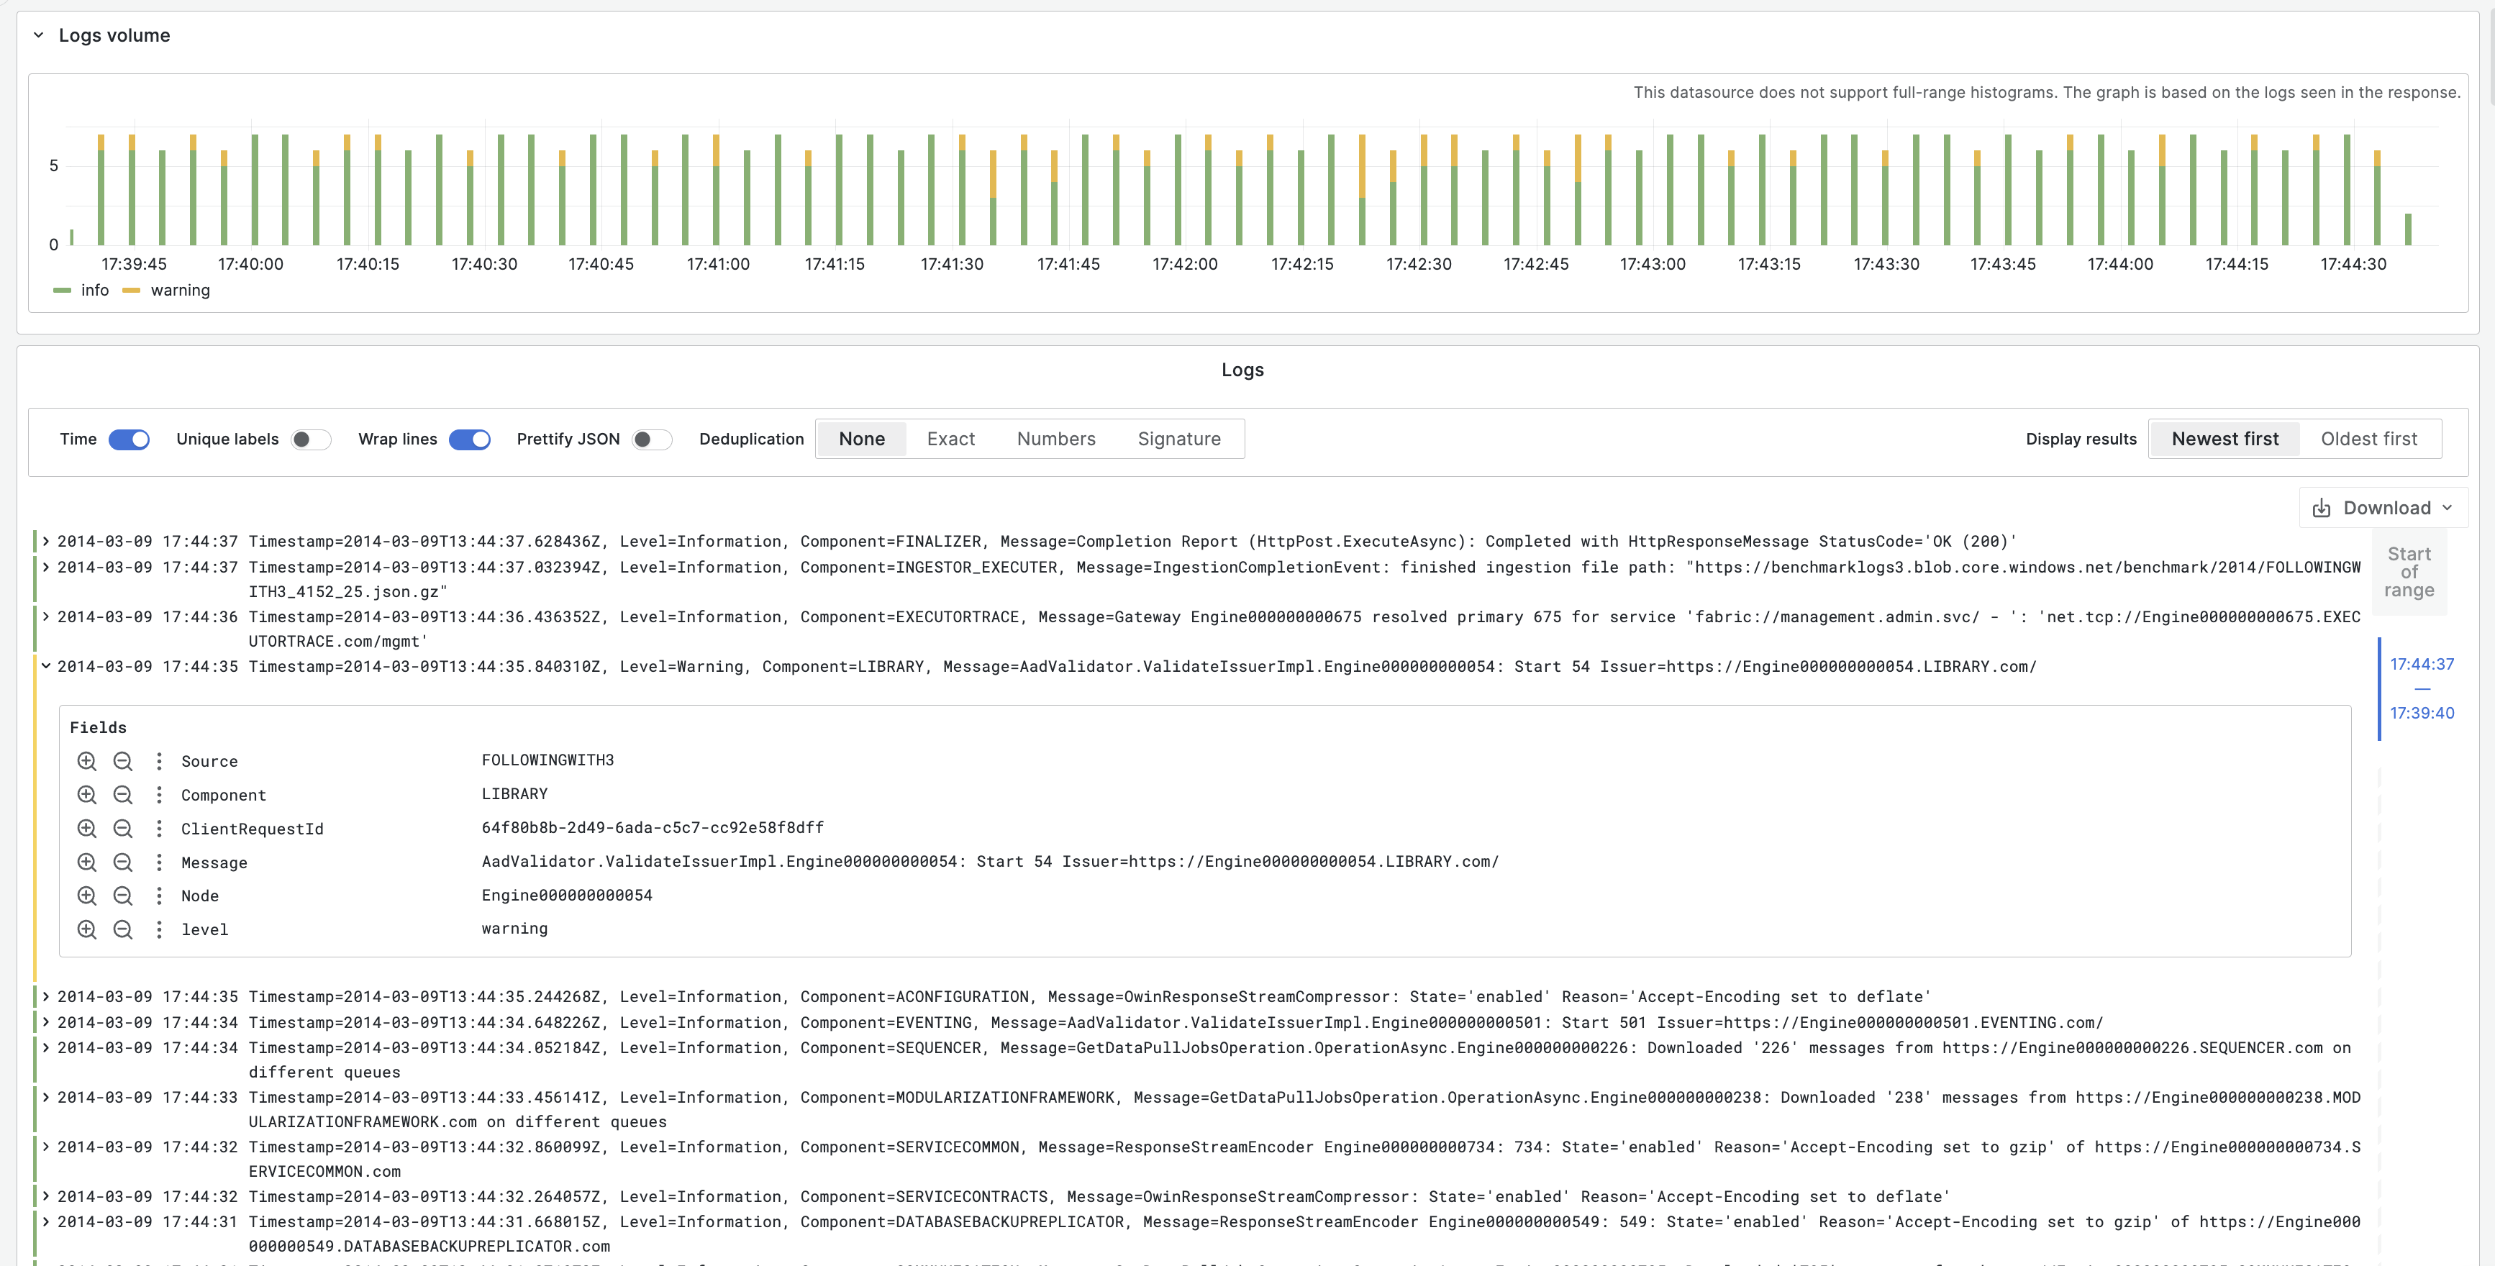This screenshot has height=1266, width=2495.
Task: Switch display order to Oldest first
Action: pyautogui.click(x=2368, y=440)
